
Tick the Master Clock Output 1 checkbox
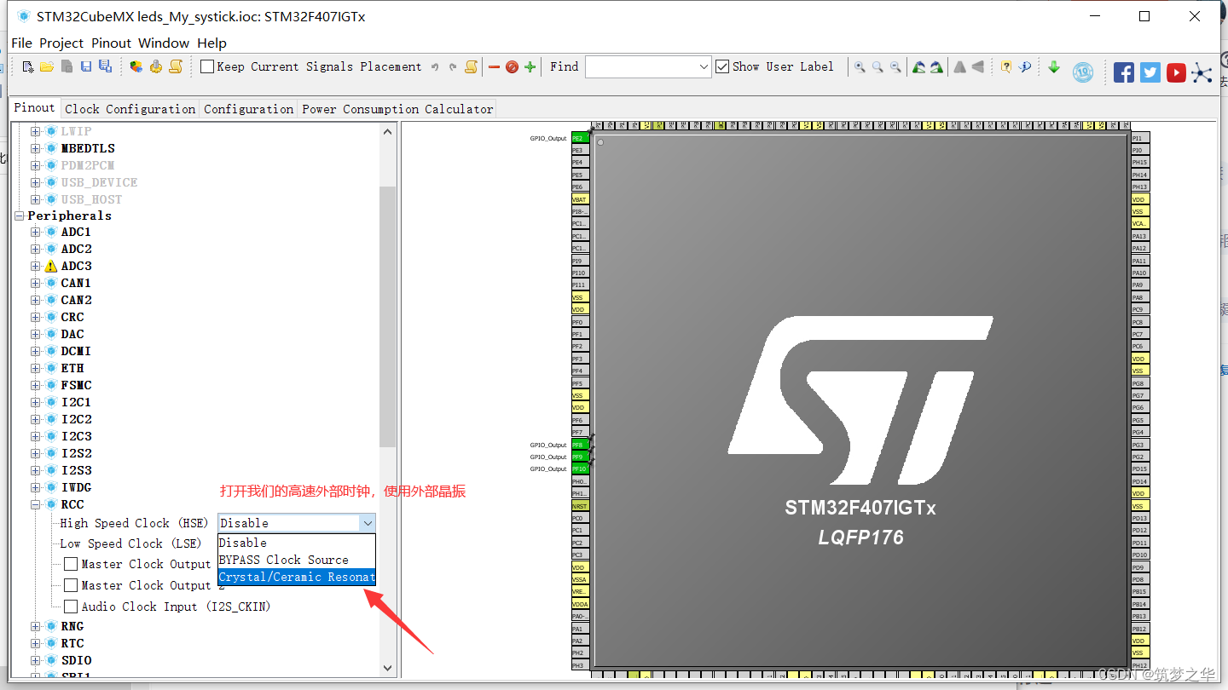pyautogui.click(x=71, y=564)
